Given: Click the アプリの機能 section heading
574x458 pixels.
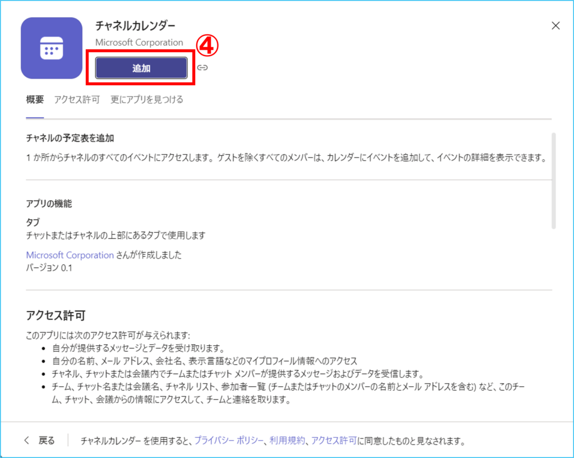Looking at the screenshot, I should [x=49, y=203].
